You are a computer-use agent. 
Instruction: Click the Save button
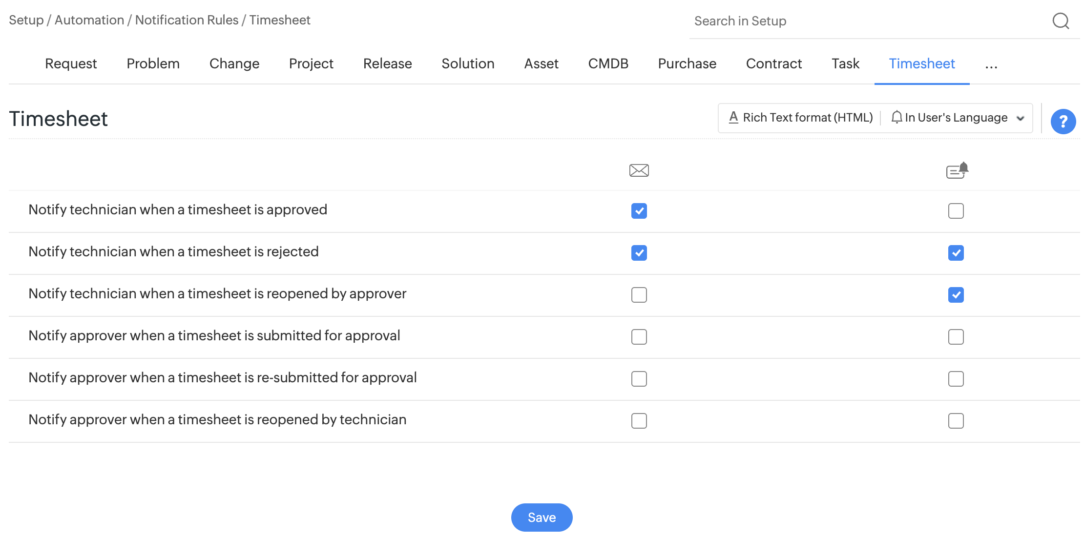542,518
